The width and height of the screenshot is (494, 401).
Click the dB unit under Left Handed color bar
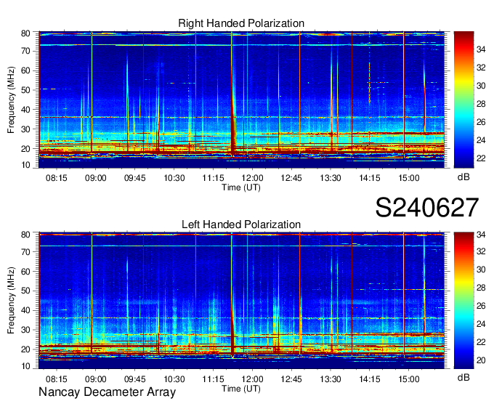463,377
